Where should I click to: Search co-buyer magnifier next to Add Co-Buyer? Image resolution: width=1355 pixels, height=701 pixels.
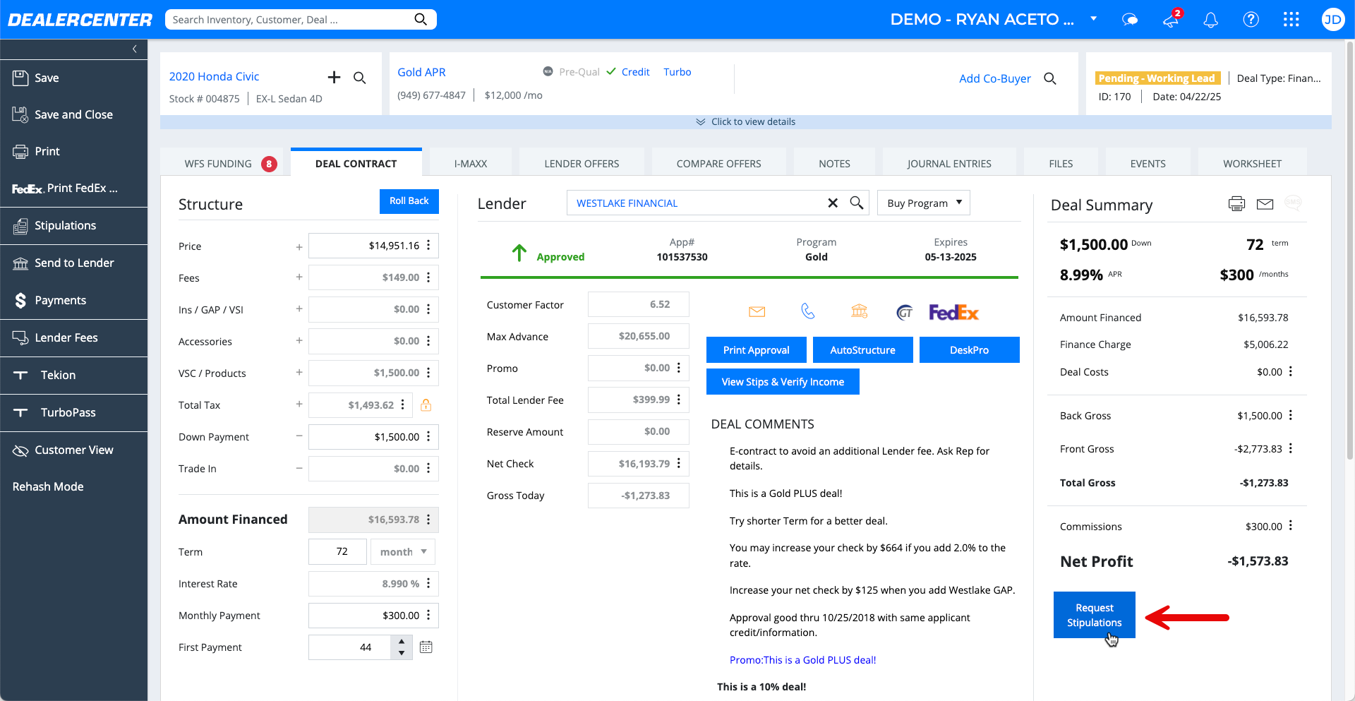pyautogui.click(x=1050, y=78)
